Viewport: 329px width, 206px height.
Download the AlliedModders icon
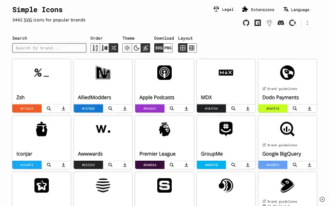pyautogui.click(x=125, y=109)
